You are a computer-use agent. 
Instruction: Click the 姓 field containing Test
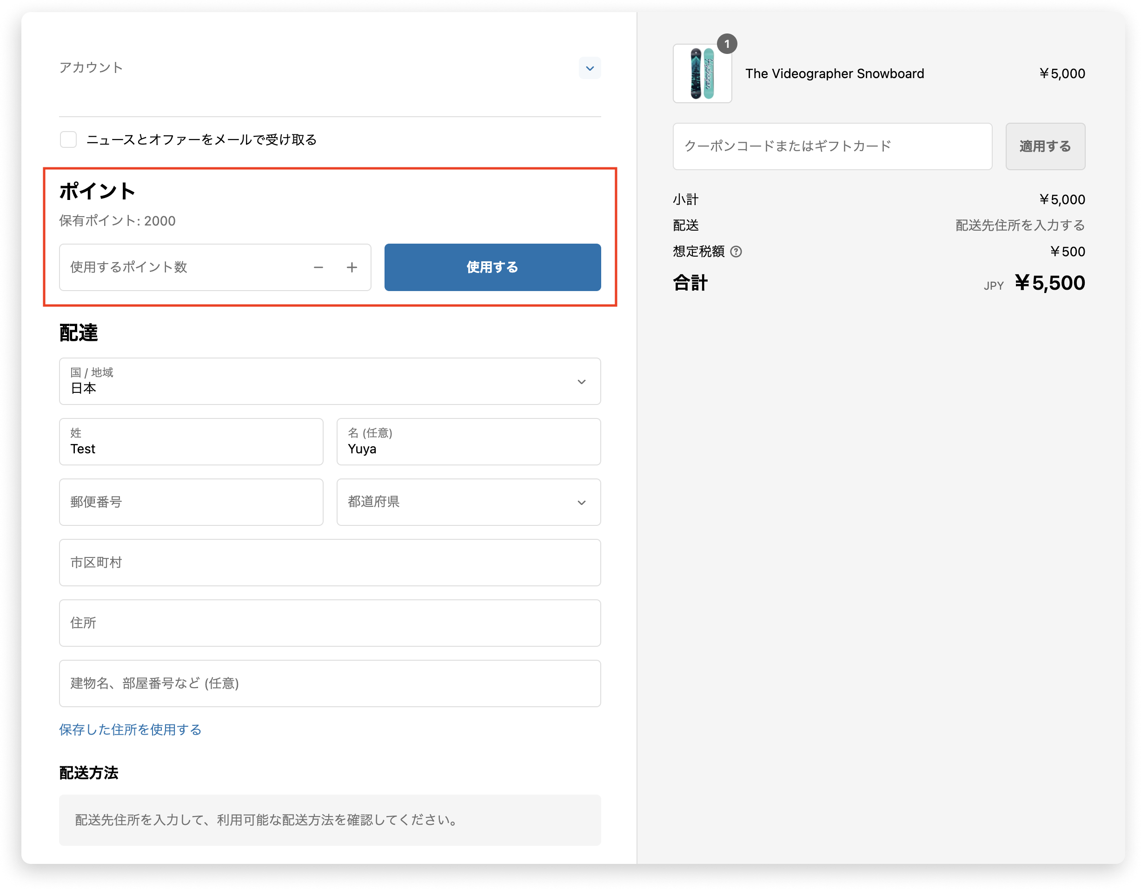tap(191, 442)
